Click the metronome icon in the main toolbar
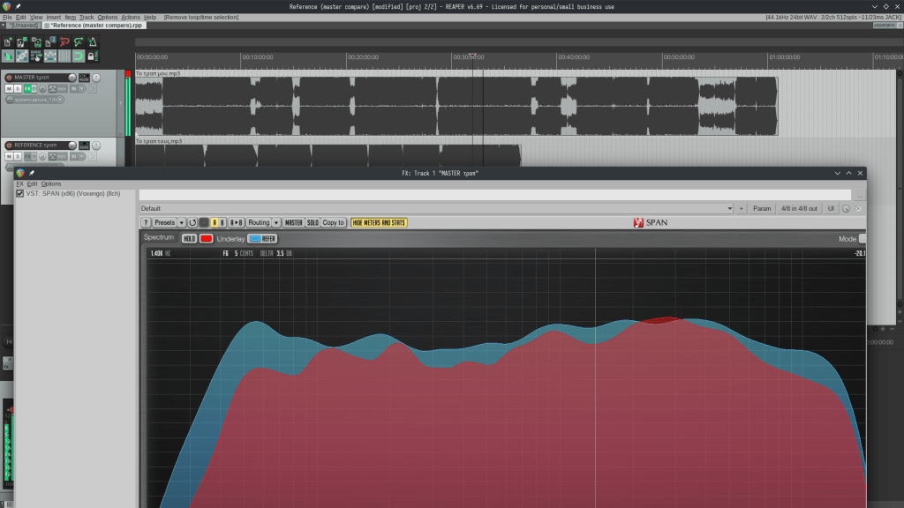The height and width of the screenshot is (508, 904). [x=91, y=41]
